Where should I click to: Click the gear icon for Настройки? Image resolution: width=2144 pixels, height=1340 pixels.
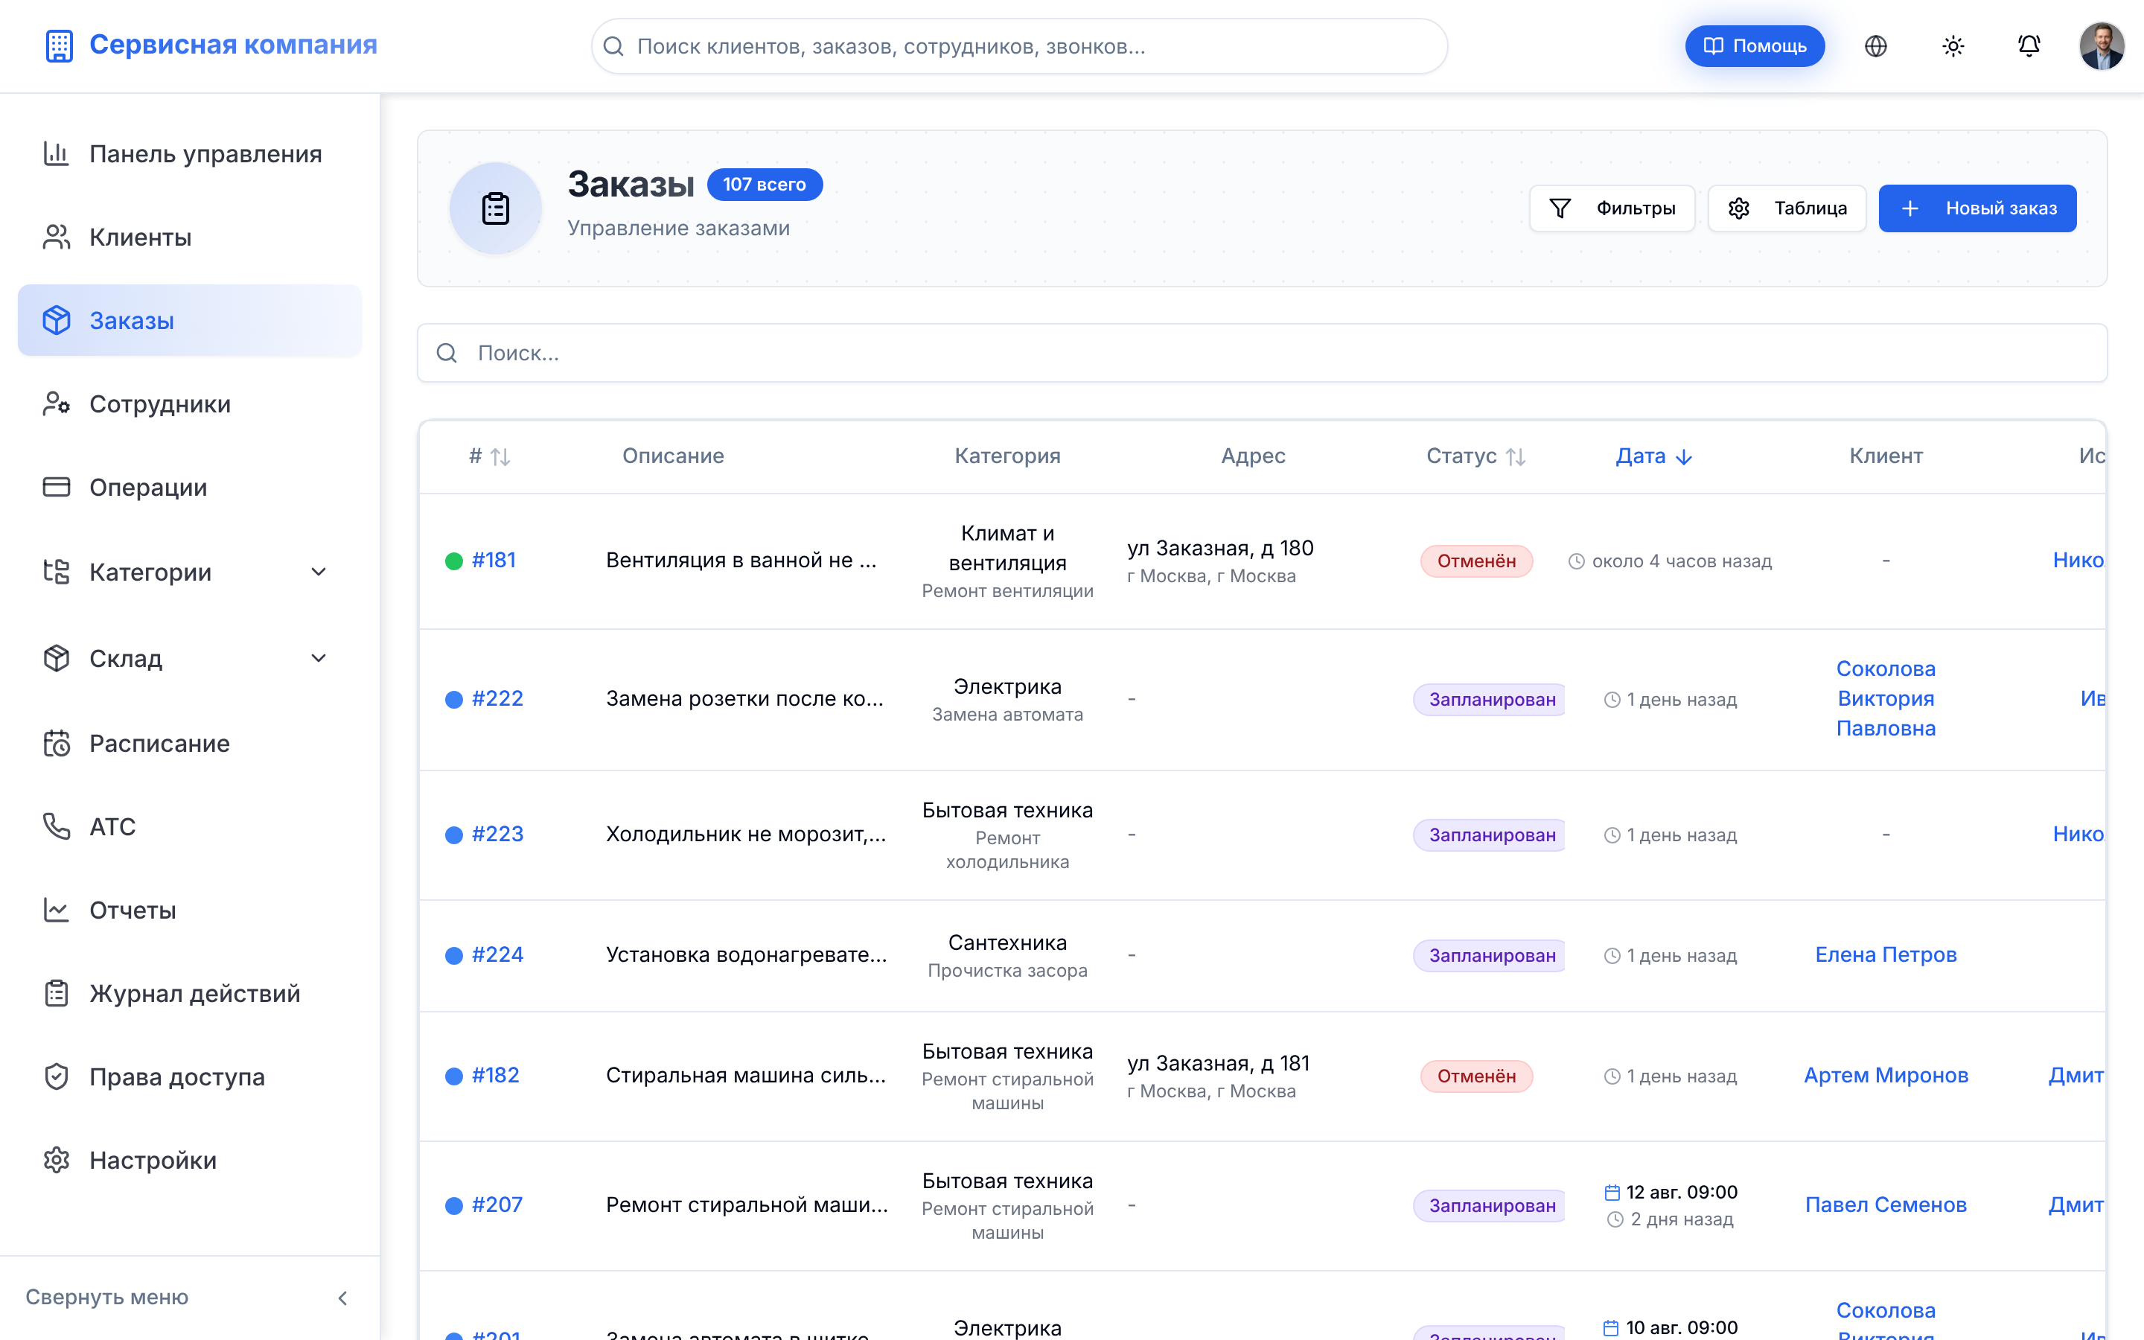[57, 1159]
